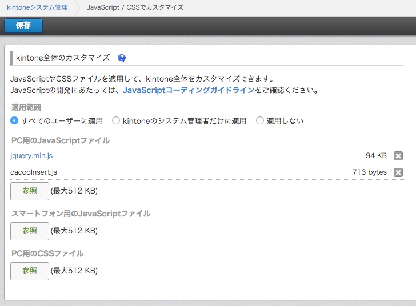
Task: Select kintoneのシステム管理者だけに適用 radio option
Action: pos(115,120)
